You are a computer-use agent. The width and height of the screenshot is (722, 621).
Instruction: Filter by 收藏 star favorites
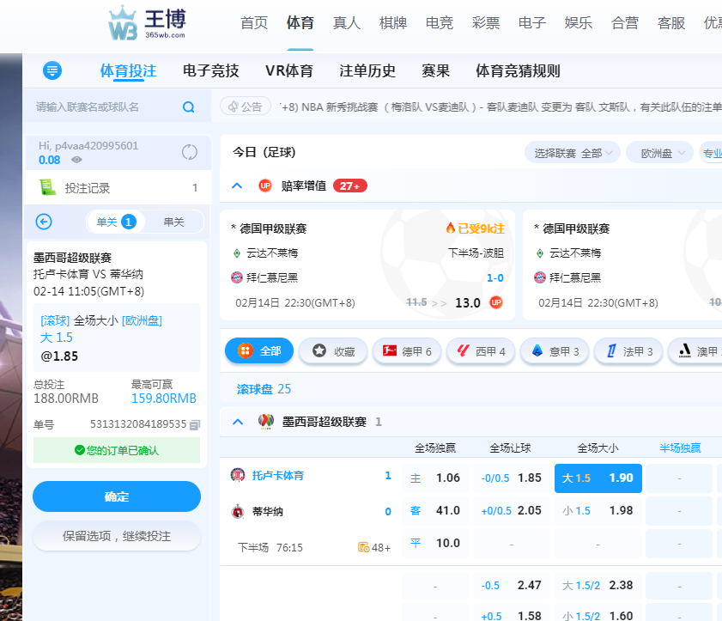pyautogui.click(x=332, y=350)
